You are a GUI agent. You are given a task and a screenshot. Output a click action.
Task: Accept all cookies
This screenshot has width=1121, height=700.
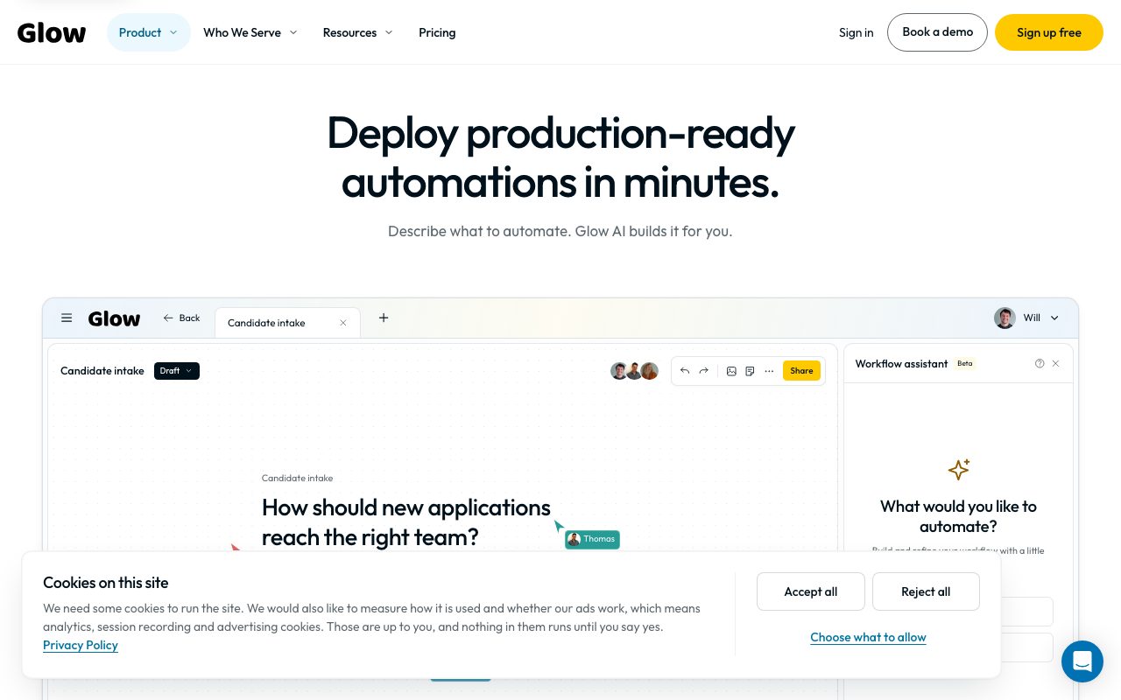tap(811, 591)
